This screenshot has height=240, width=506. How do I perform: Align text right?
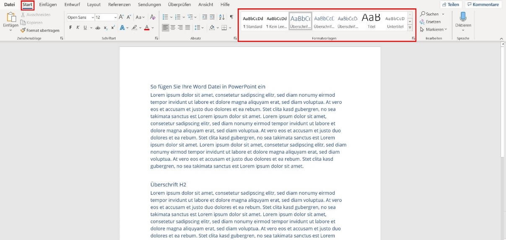coord(180,28)
